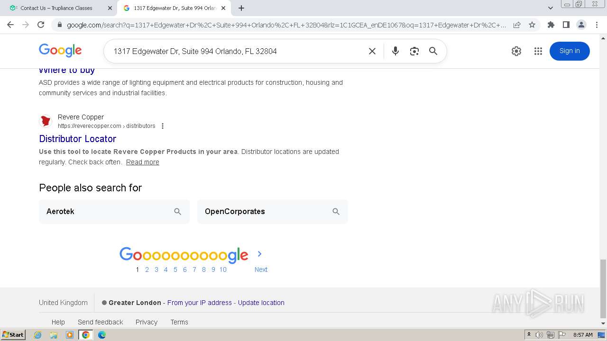Open a new browser tab
Image resolution: width=607 pixels, height=341 pixels.
(x=241, y=8)
